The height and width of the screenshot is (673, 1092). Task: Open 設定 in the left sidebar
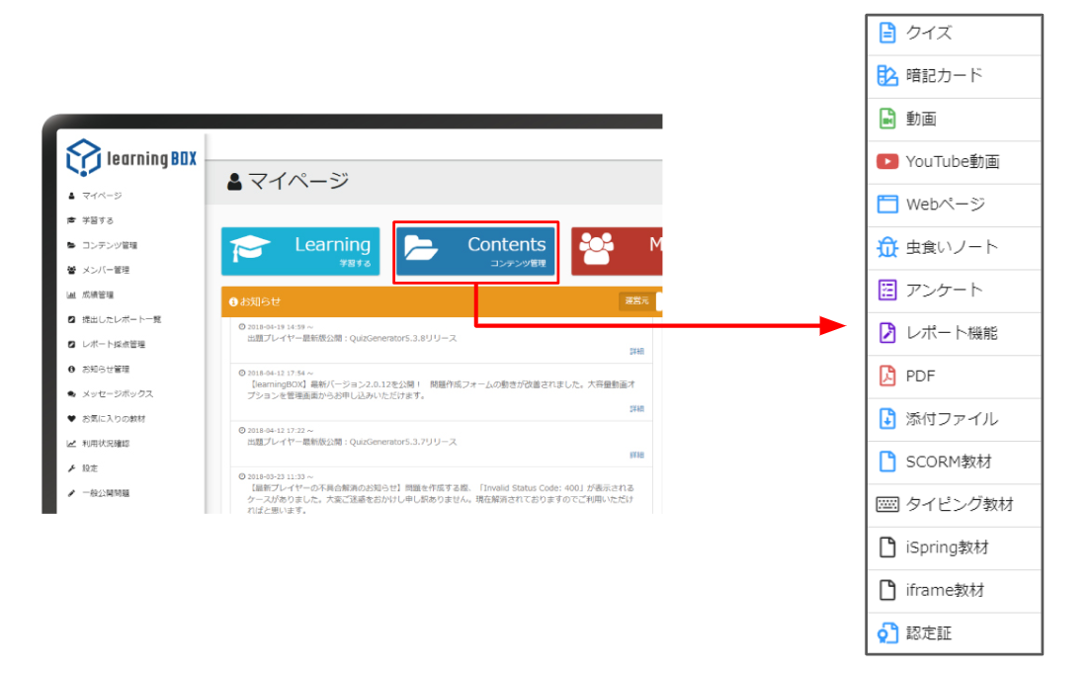pos(89,468)
